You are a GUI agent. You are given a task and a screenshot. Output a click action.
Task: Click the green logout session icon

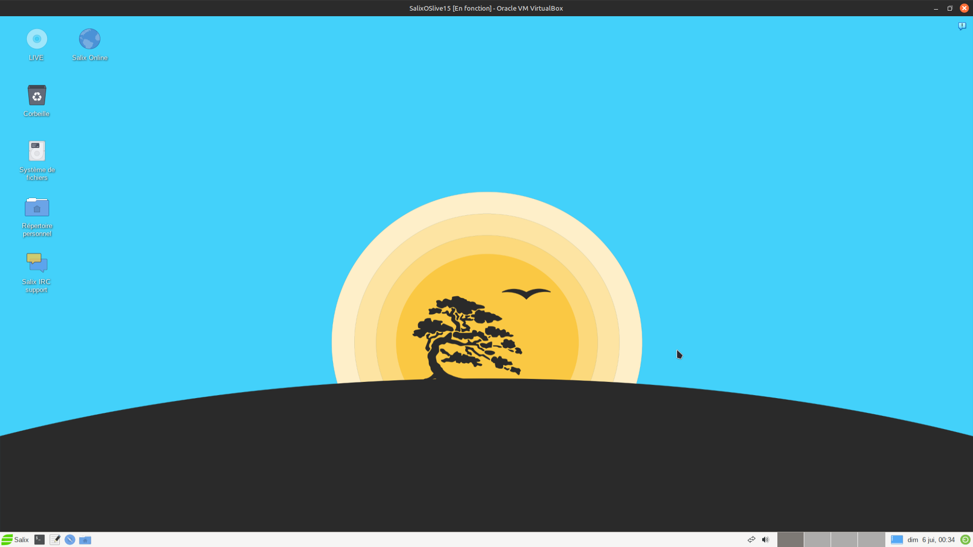[x=965, y=540]
